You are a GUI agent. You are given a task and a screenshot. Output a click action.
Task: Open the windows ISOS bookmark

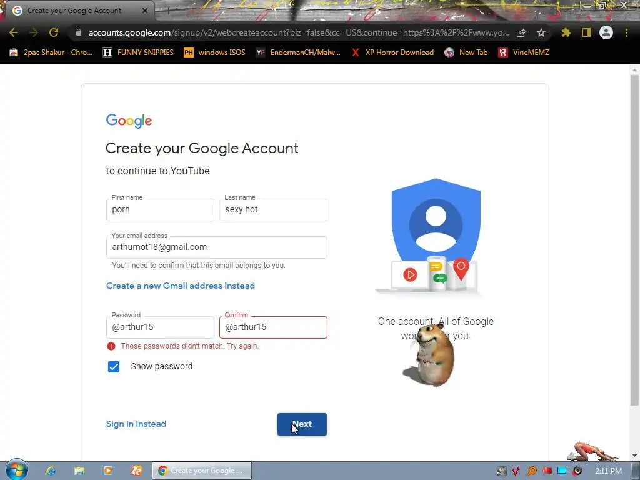(x=215, y=52)
